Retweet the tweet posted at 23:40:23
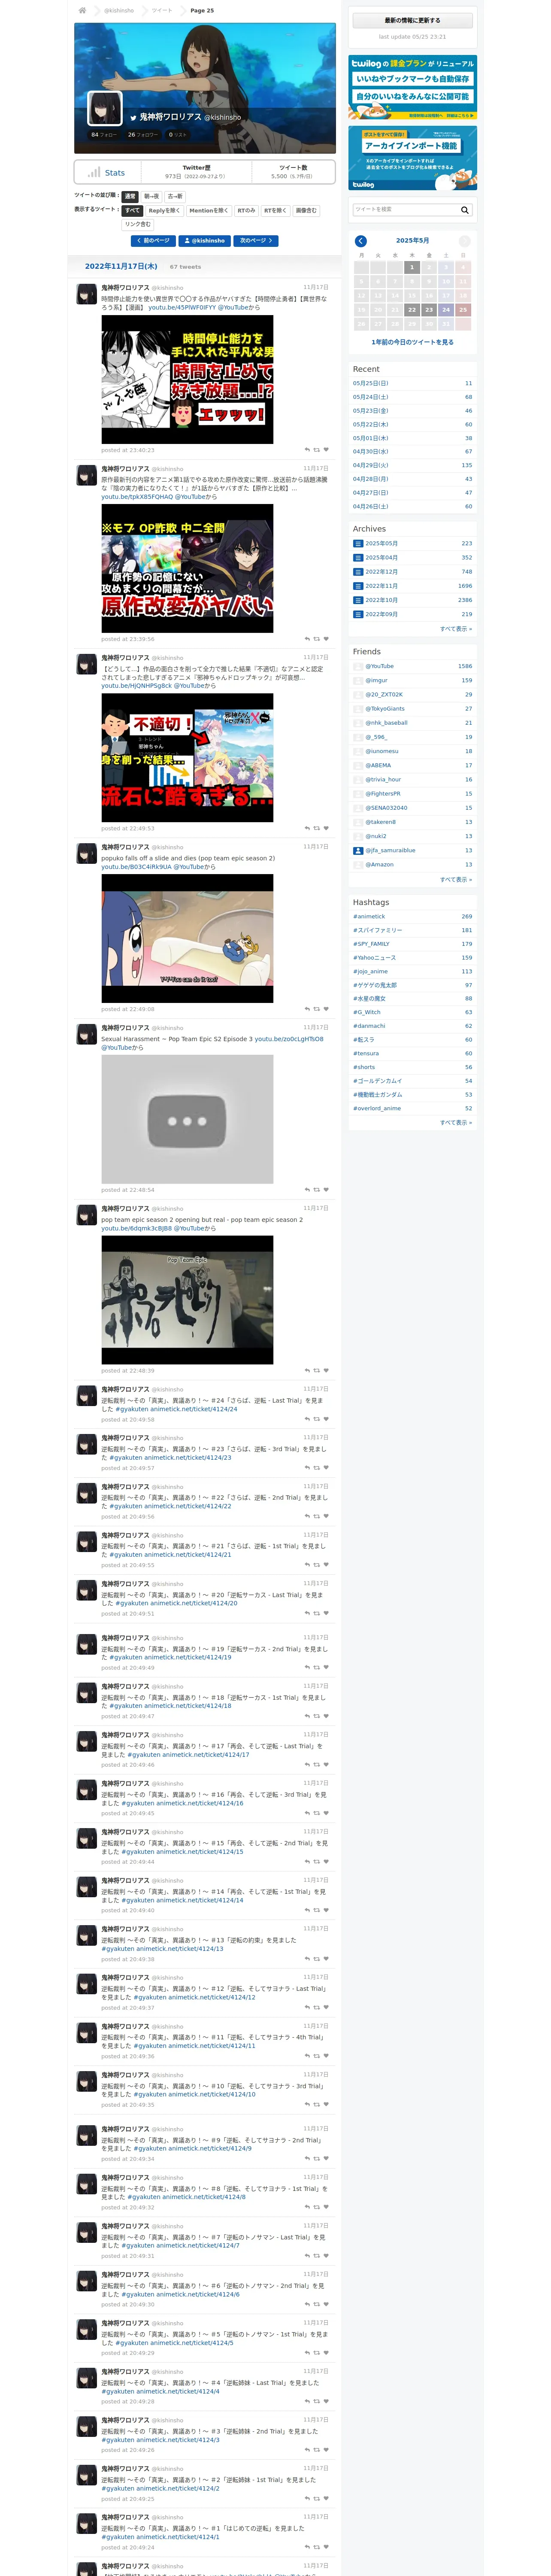Image resolution: width=551 pixels, height=2576 pixels. 317,450
